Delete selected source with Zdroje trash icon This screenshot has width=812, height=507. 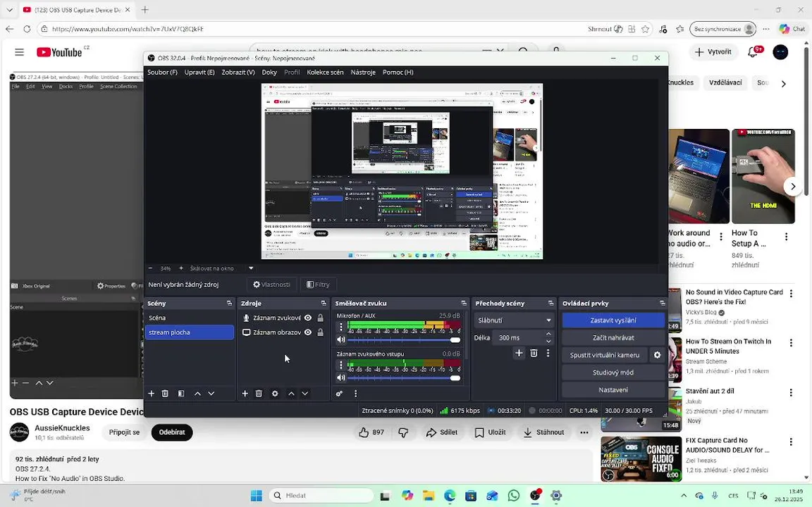pyautogui.click(x=259, y=394)
